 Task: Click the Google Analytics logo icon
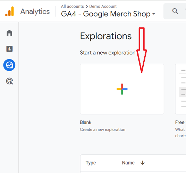(x=9, y=11)
